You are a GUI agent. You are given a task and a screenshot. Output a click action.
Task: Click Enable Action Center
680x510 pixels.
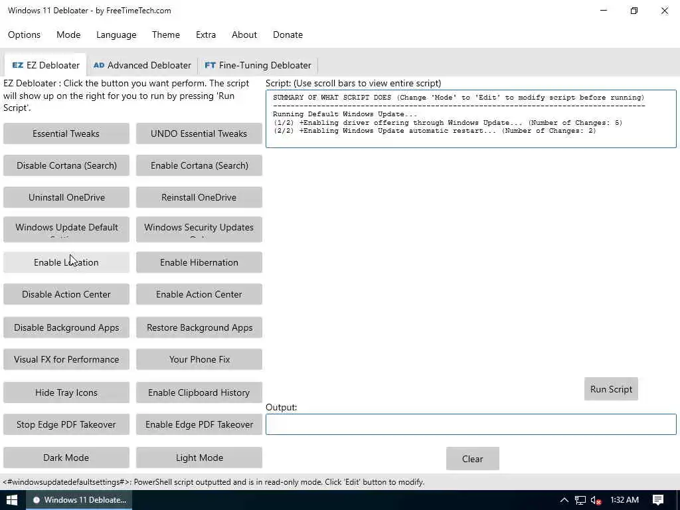[199, 294]
